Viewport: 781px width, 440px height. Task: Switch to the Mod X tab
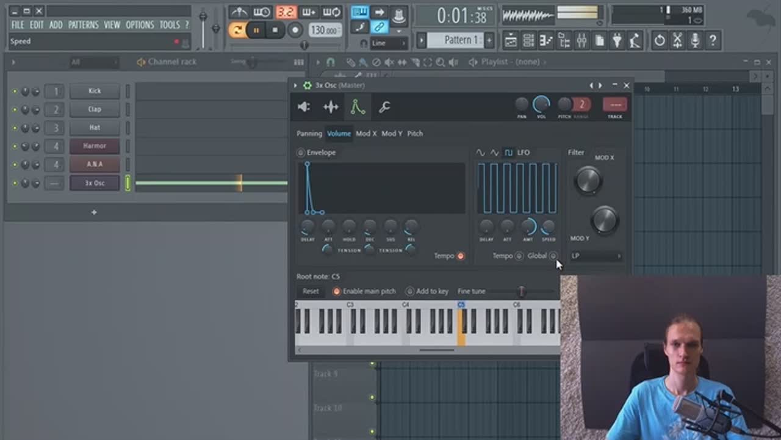(366, 134)
